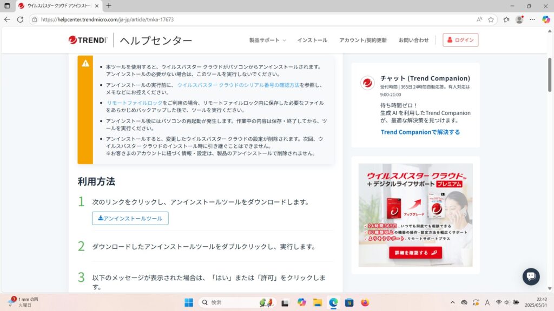Open the tab actions menu icon

7,5
